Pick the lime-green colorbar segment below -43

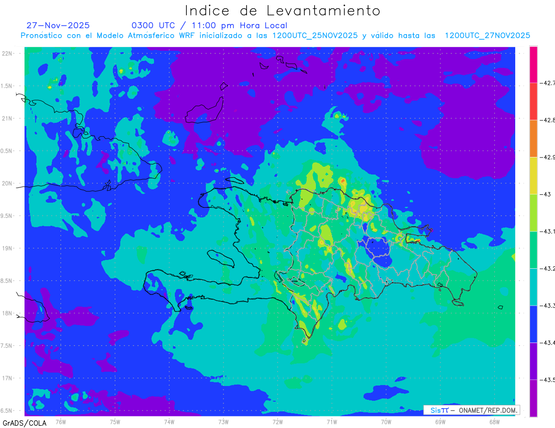pos(533,213)
